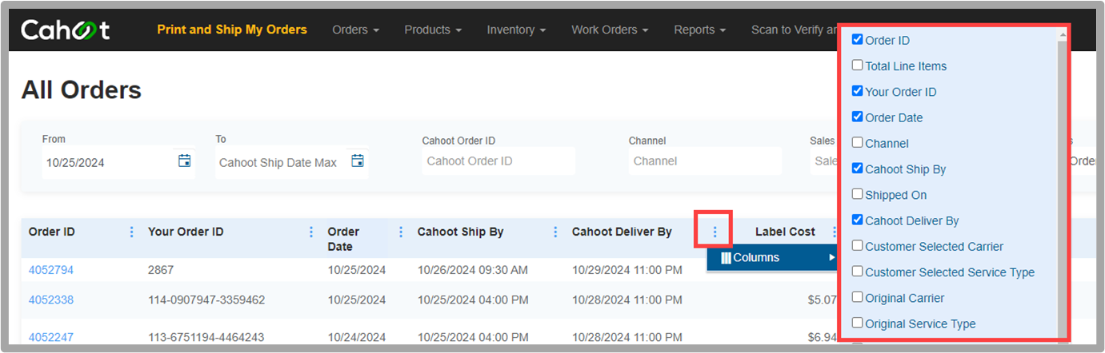Focus the Cahoot Order ID input
Screen dimensions: 1105x353
click(x=498, y=161)
